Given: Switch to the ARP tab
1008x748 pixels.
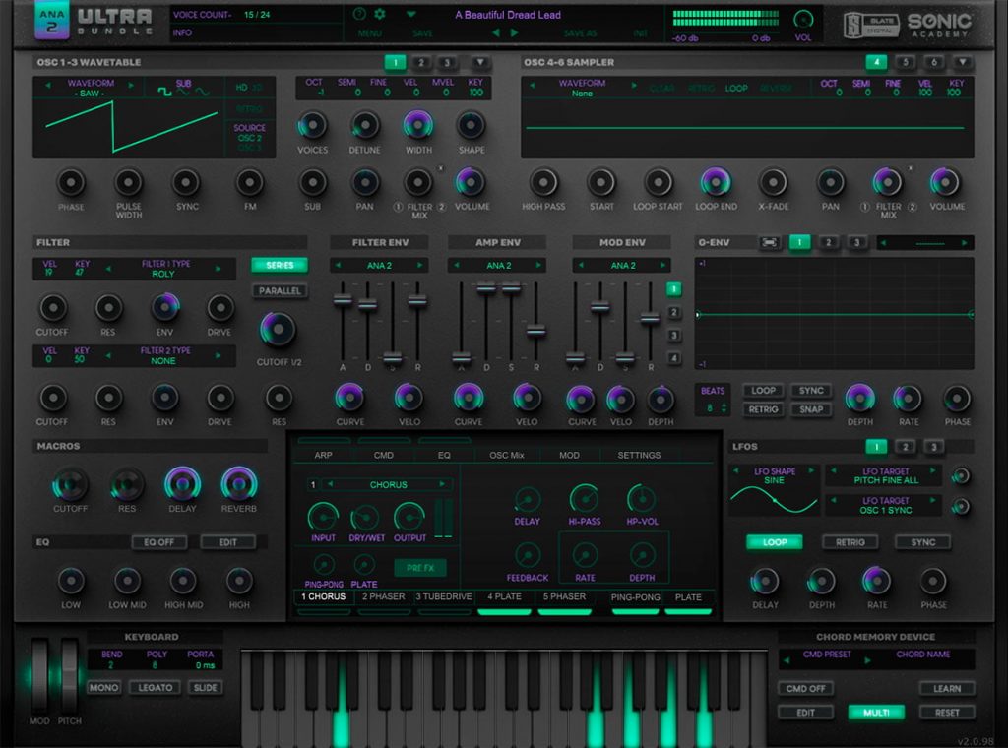Looking at the screenshot, I should pyautogui.click(x=323, y=455).
